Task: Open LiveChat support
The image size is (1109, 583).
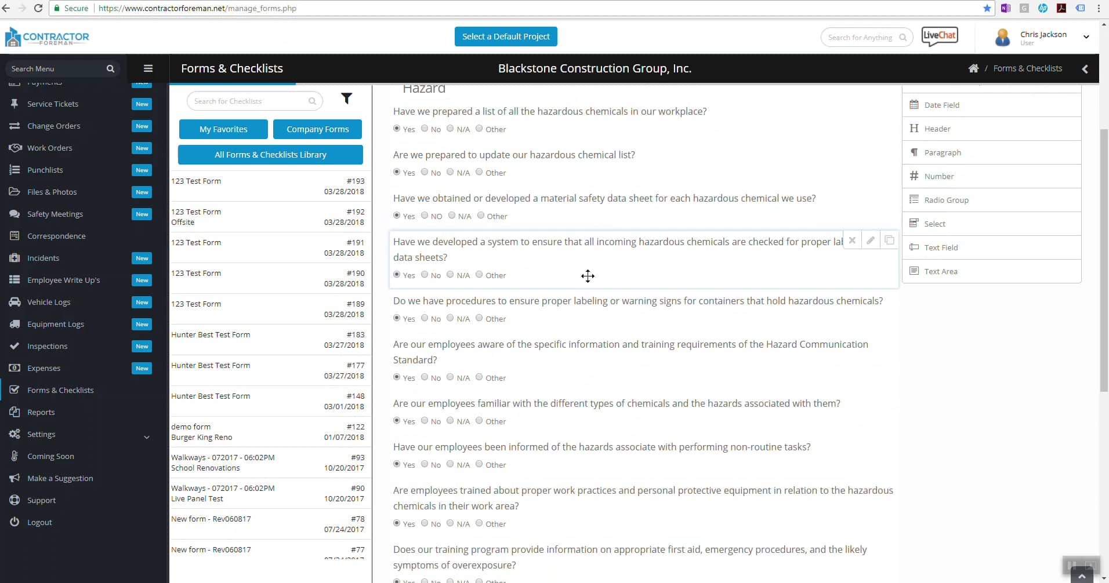Action: pos(938,36)
